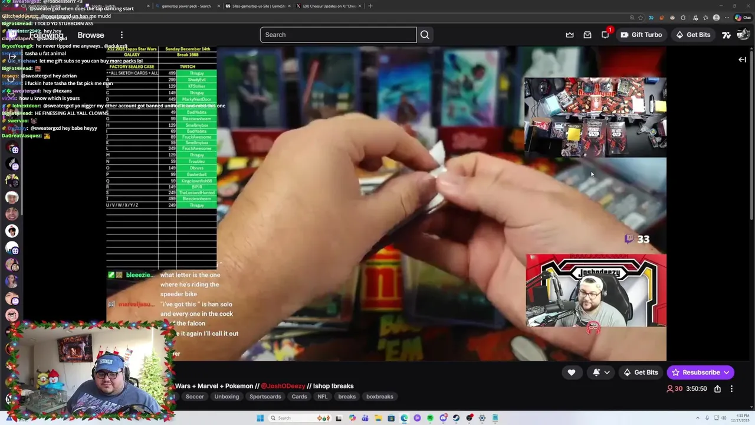Click the Joshodeezy webcam overlay
The width and height of the screenshot is (755, 425).
click(x=596, y=291)
